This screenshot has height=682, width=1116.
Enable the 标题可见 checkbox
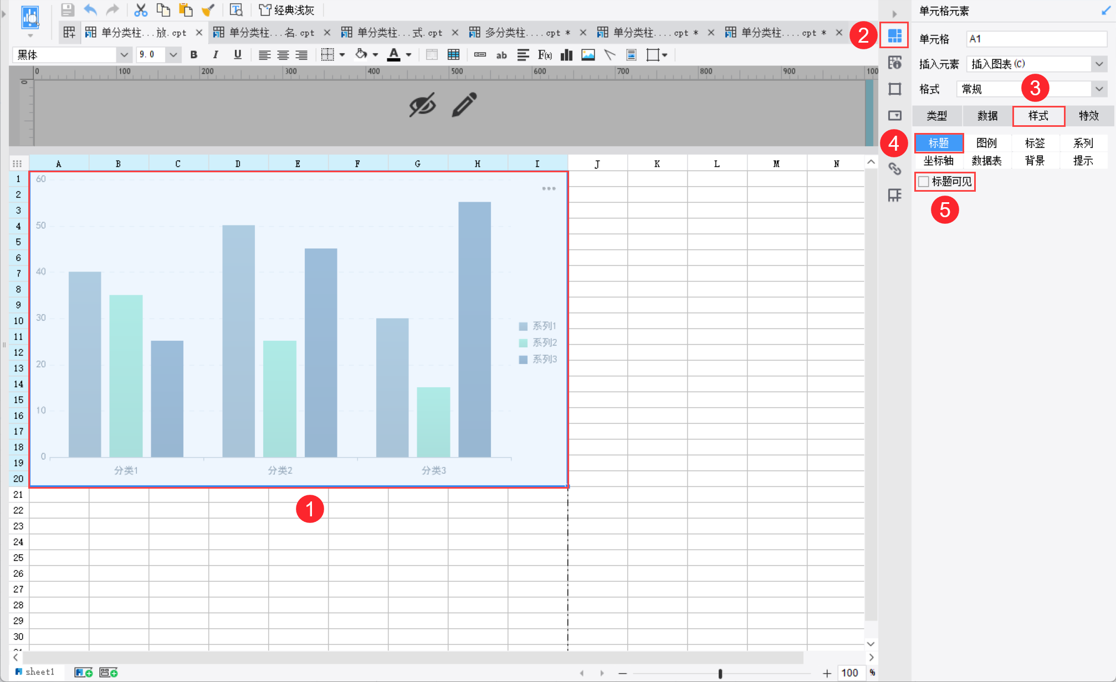click(x=924, y=182)
